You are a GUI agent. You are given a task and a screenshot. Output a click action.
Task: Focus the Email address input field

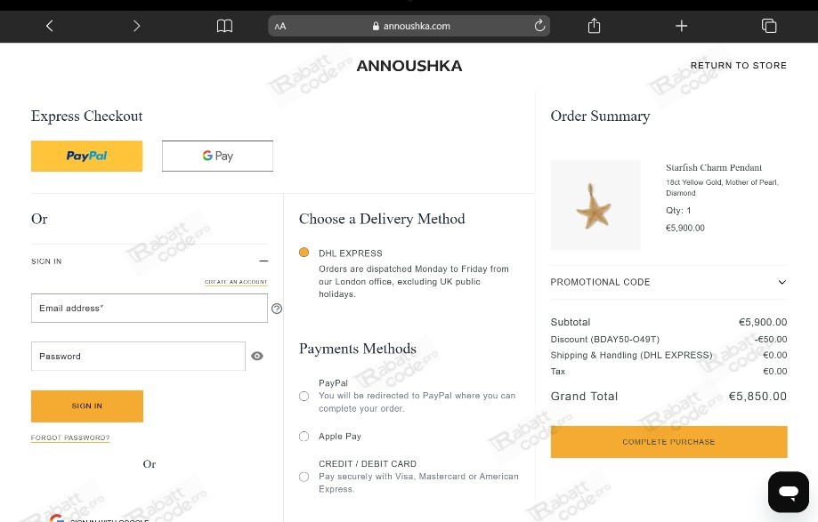point(150,308)
